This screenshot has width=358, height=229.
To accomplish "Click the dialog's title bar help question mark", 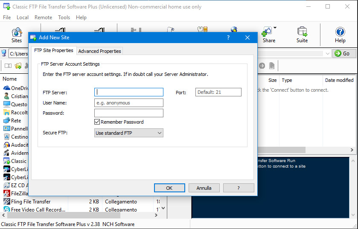I will (228, 38).
